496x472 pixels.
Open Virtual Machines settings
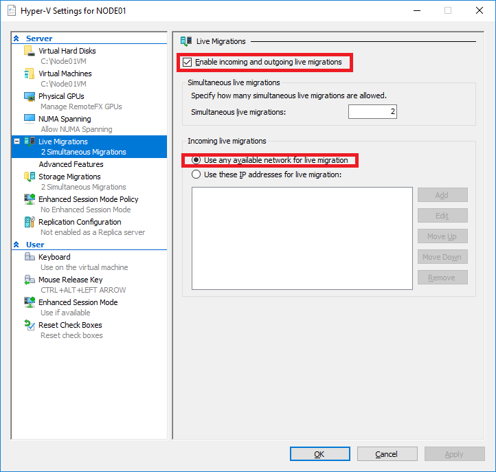[x=65, y=74]
